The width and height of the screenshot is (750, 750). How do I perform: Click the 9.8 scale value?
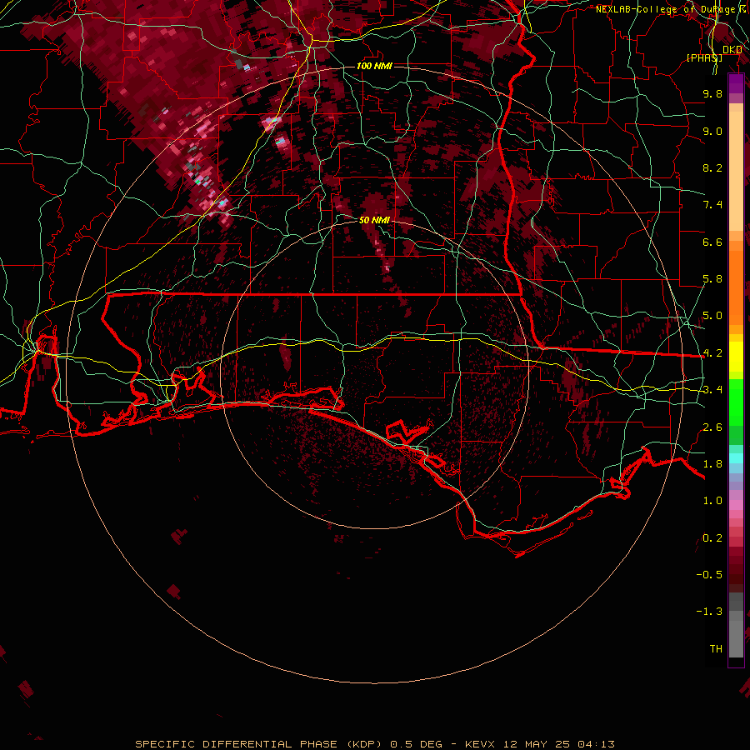[712, 93]
